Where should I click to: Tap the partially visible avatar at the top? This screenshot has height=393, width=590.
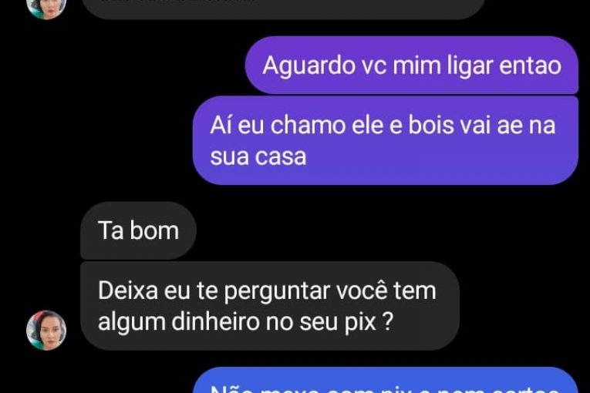[x=46, y=9]
